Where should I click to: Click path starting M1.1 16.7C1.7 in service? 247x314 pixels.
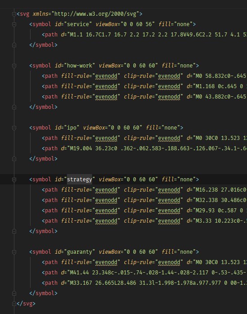pos(158,35)
